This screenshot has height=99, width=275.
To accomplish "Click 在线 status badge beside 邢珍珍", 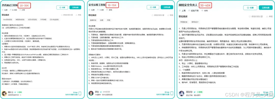I will pos(200,92).
